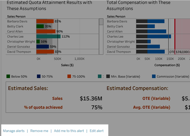Click the Remove me link
The width and height of the screenshot is (190, 136).
point(39,131)
